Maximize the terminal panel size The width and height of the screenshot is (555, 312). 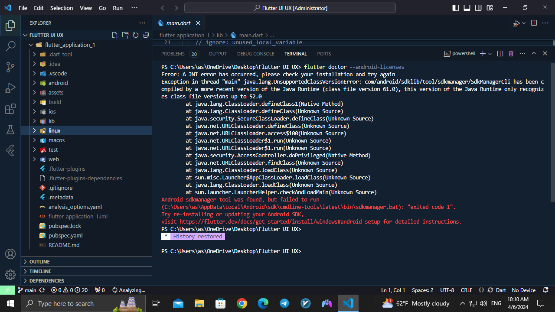pos(534,54)
